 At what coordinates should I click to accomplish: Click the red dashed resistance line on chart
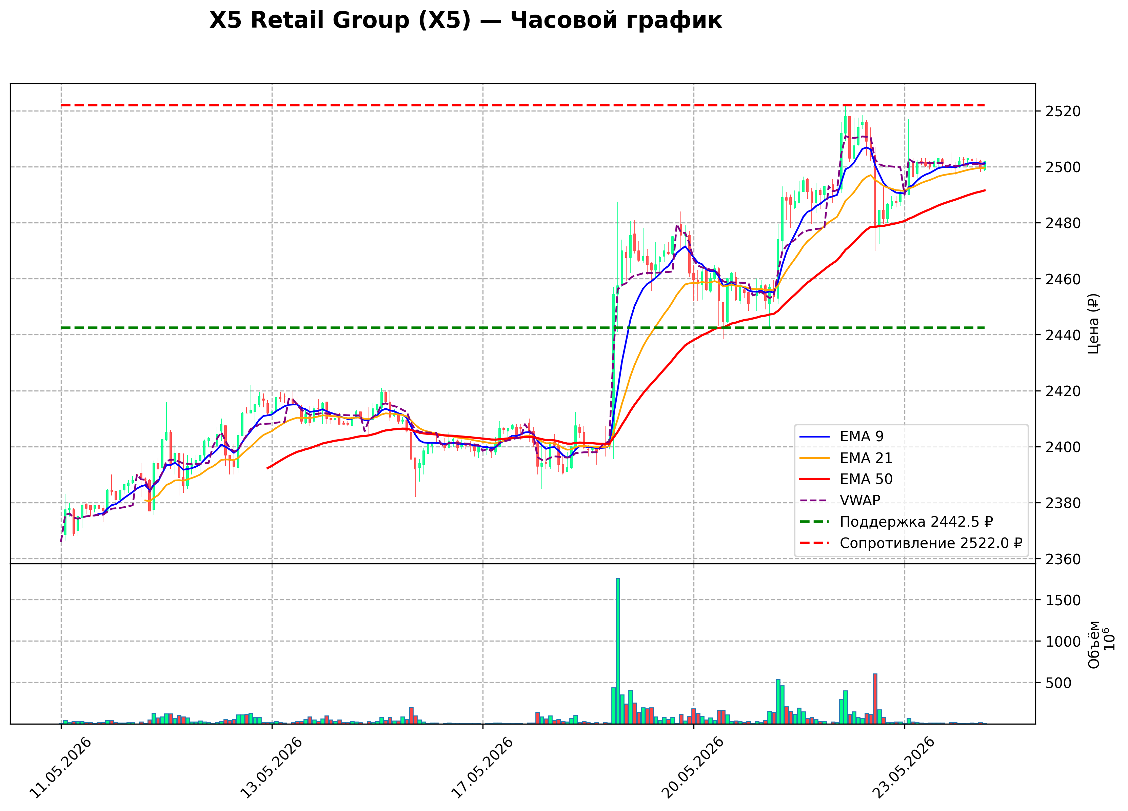523,105
